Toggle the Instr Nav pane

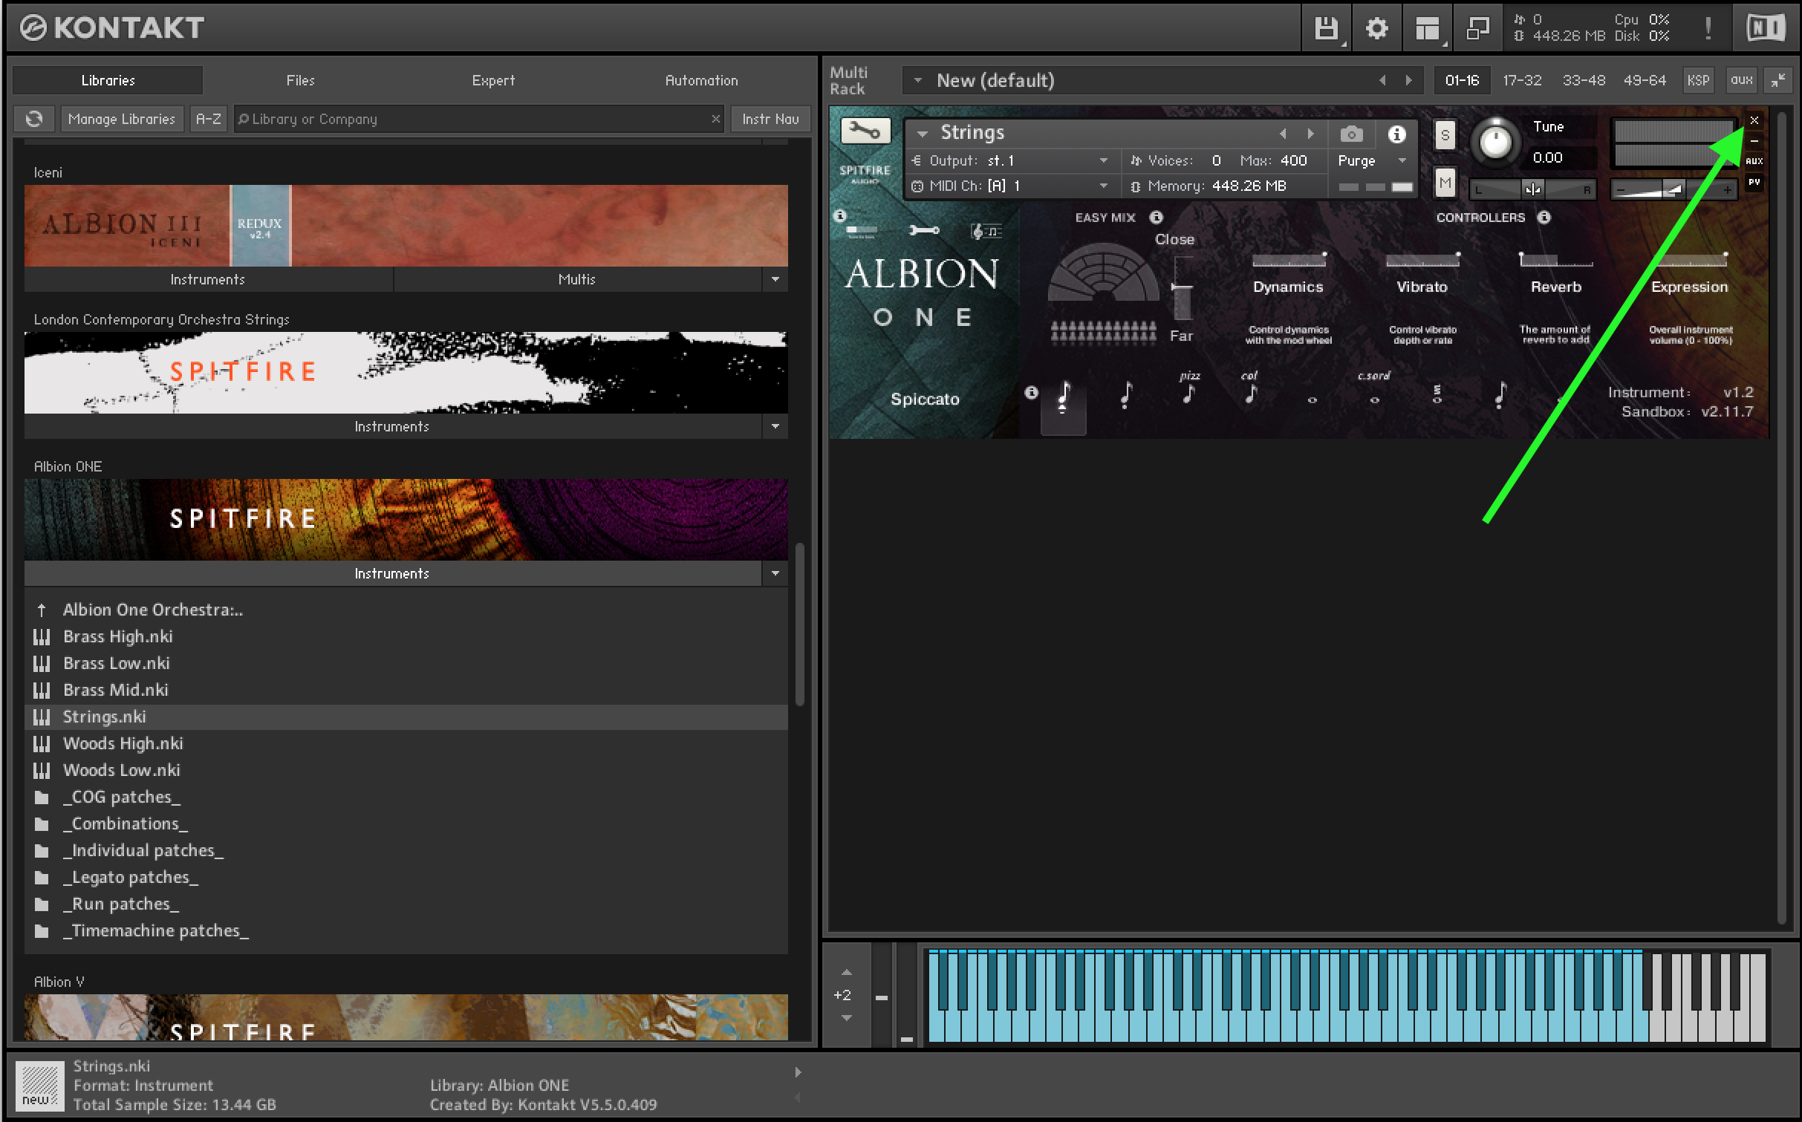[770, 119]
